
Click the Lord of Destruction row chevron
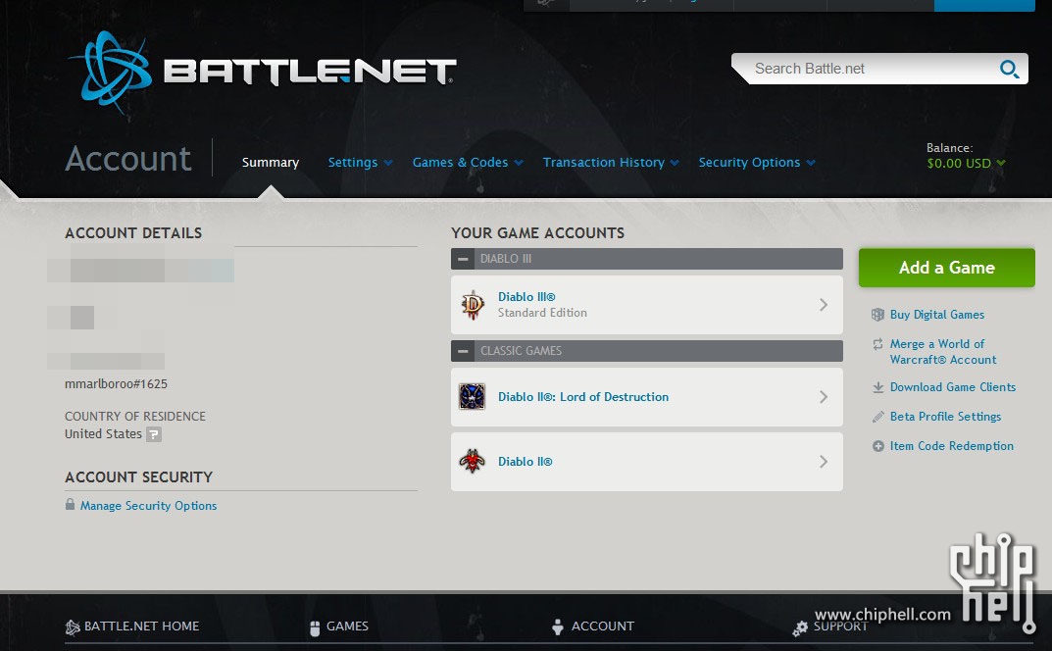pyautogui.click(x=824, y=397)
